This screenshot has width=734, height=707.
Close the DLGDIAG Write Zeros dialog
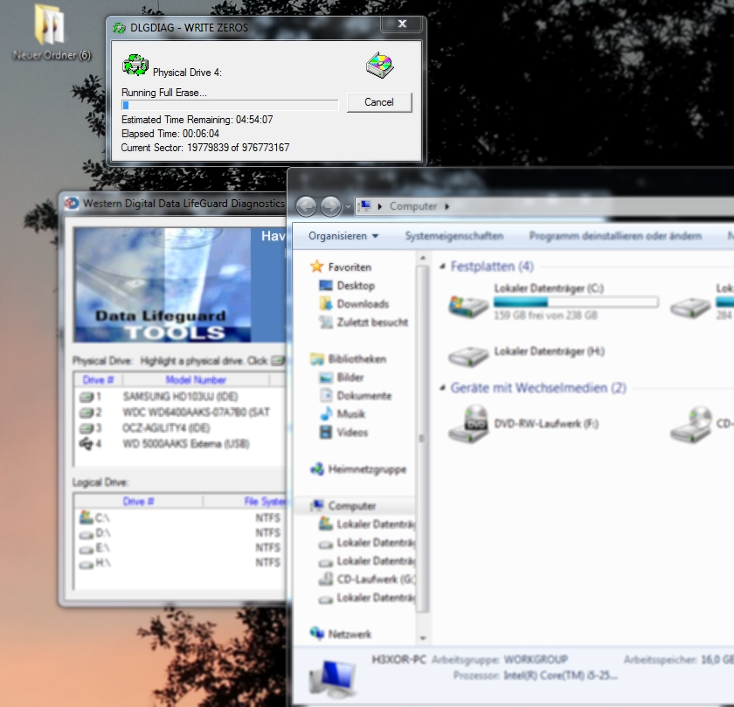[x=402, y=24]
